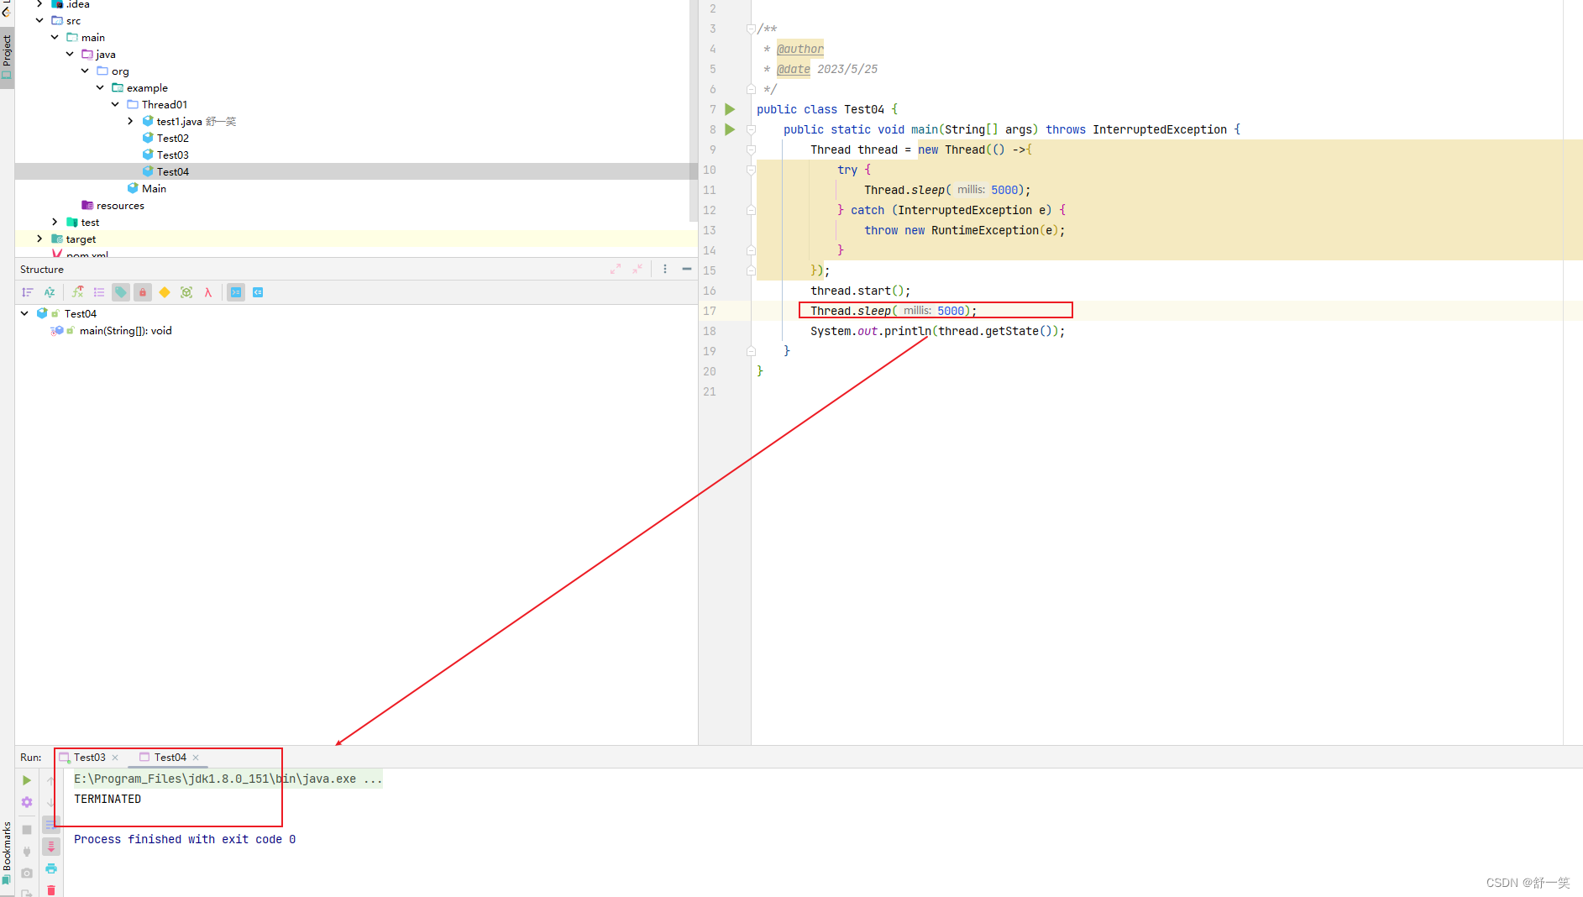
Task: Run main method from gutter arrow
Action: pos(730,129)
